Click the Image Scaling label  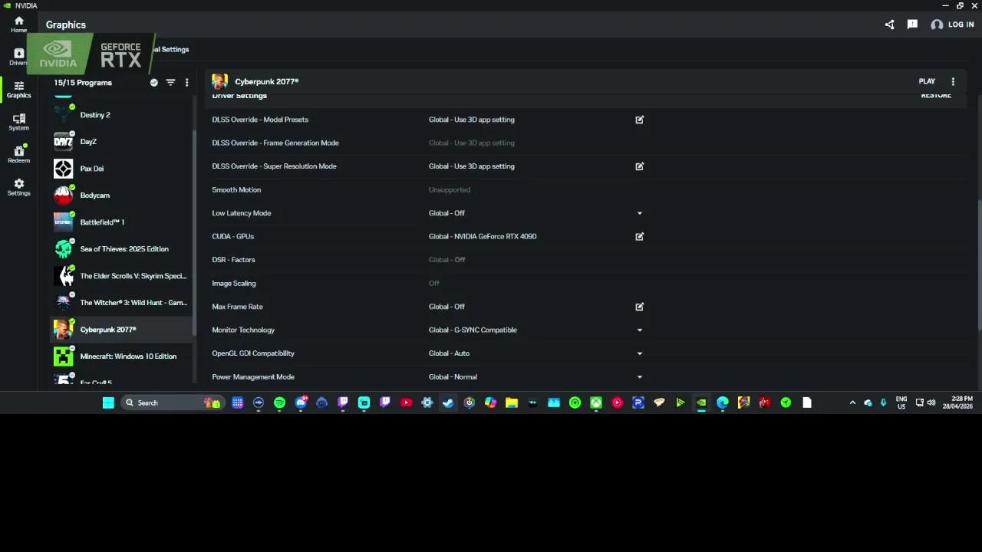click(x=234, y=284)
